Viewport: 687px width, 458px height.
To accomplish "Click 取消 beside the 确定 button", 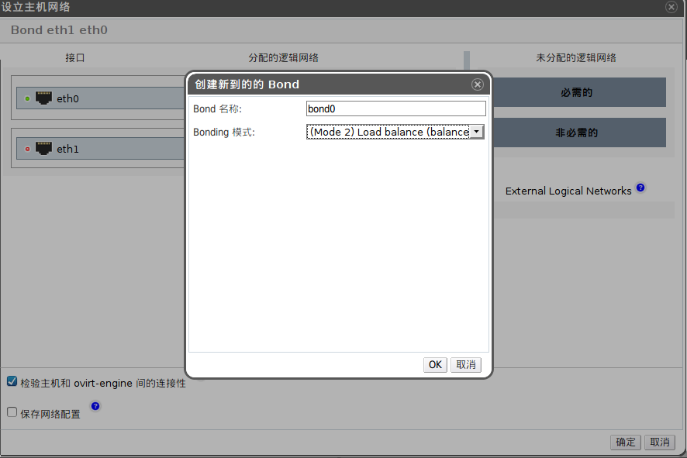I will tap(660, 443).
